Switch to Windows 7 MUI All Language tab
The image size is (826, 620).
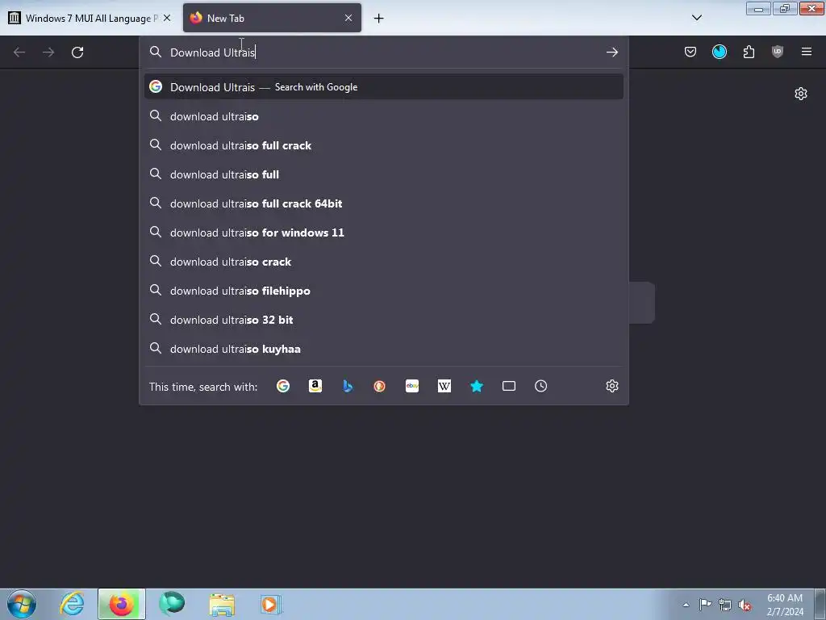[x=90, y=18]
